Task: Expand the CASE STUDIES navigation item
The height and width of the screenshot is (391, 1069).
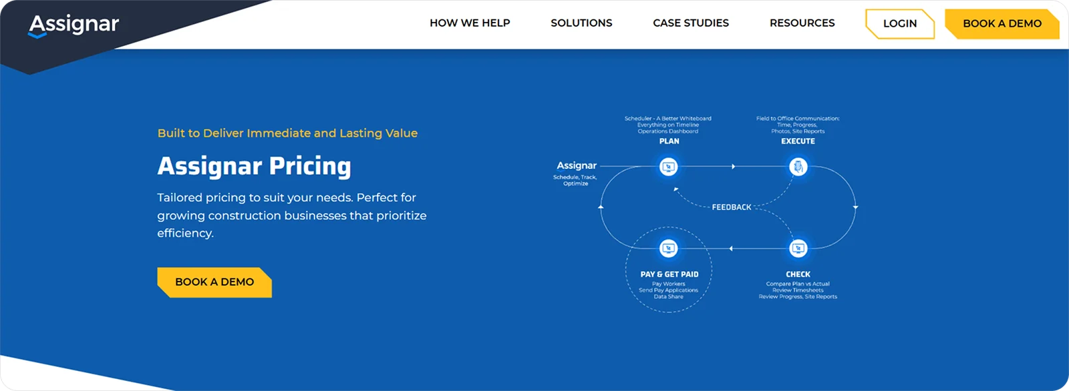Action: (691, 23)
